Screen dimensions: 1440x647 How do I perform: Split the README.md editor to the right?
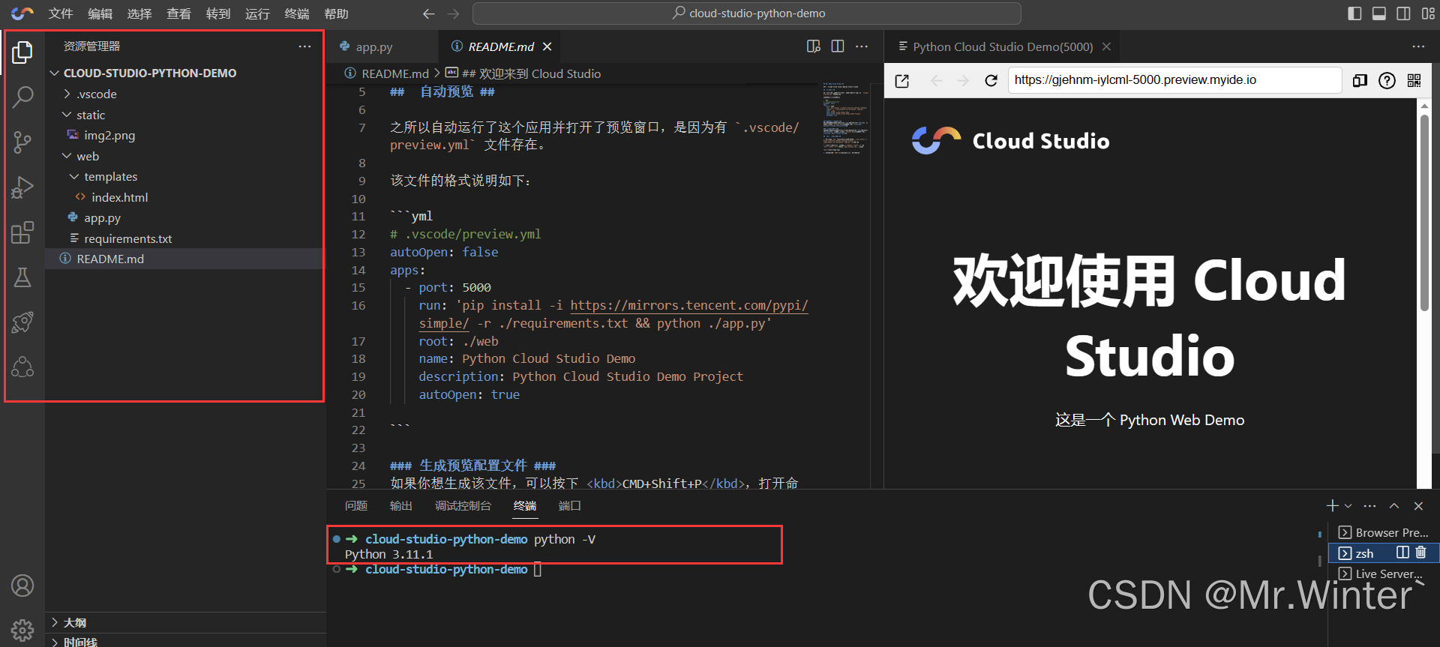pos(838,46)
